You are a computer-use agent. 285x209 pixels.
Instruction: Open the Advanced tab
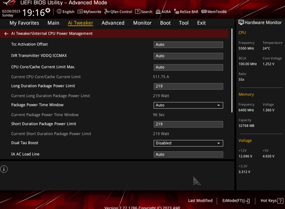(x=113, y=23)
